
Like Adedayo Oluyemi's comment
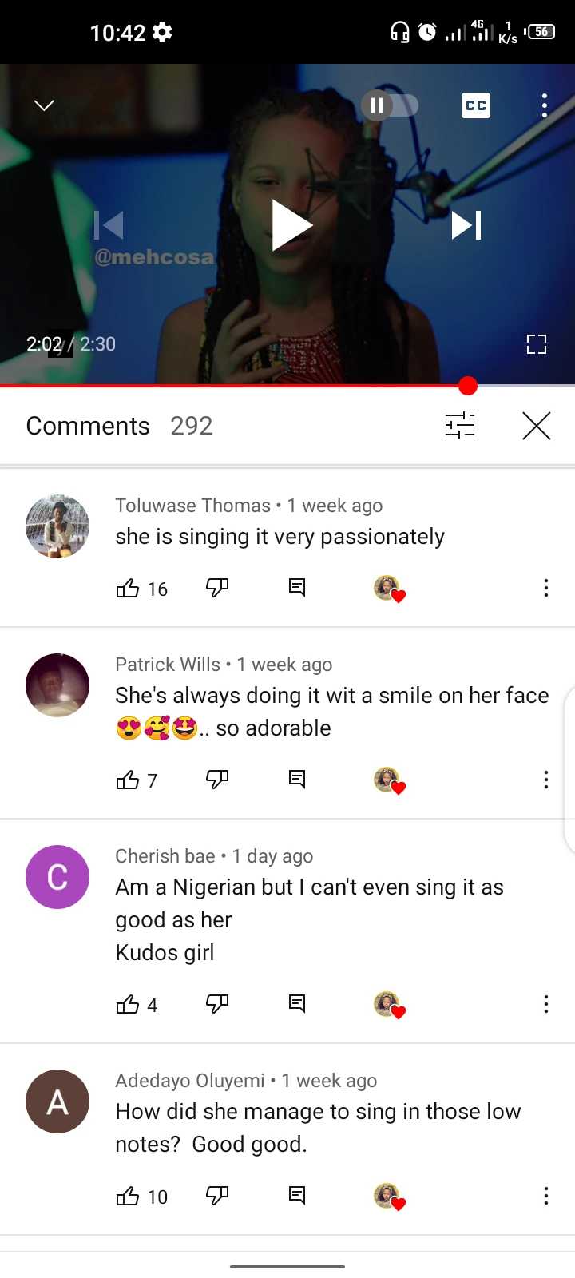click(128, 1196)
